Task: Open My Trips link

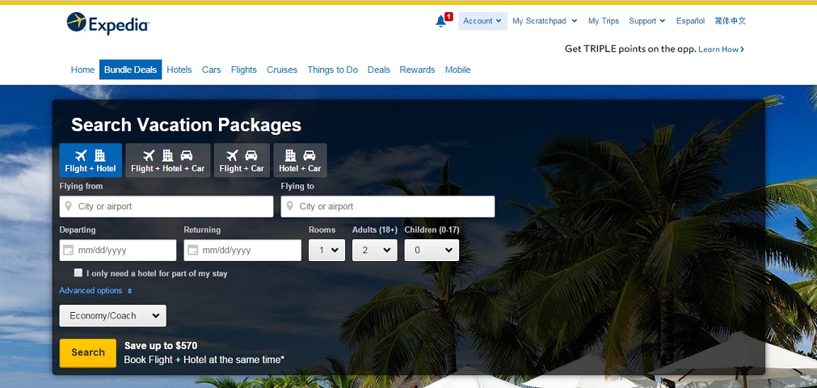Action: click(604, 21)
